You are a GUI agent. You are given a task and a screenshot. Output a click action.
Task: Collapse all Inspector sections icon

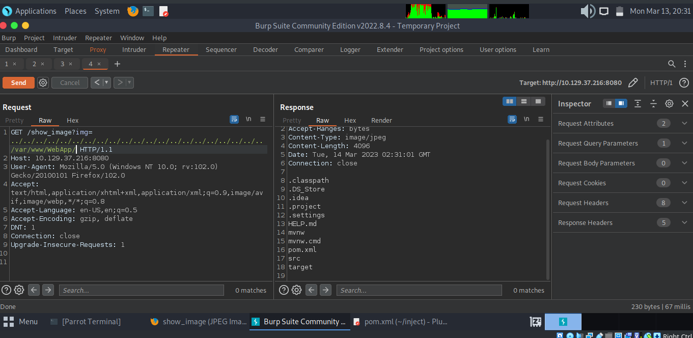(x=653, y=103)
